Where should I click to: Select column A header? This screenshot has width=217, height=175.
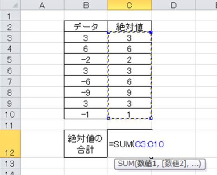[x=42, y=5]
